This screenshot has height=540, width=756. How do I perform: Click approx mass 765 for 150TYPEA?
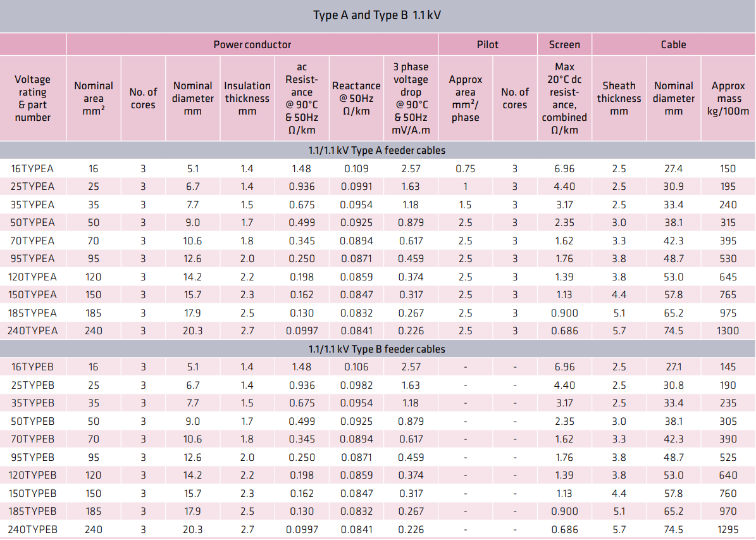(x=728, y=295)
